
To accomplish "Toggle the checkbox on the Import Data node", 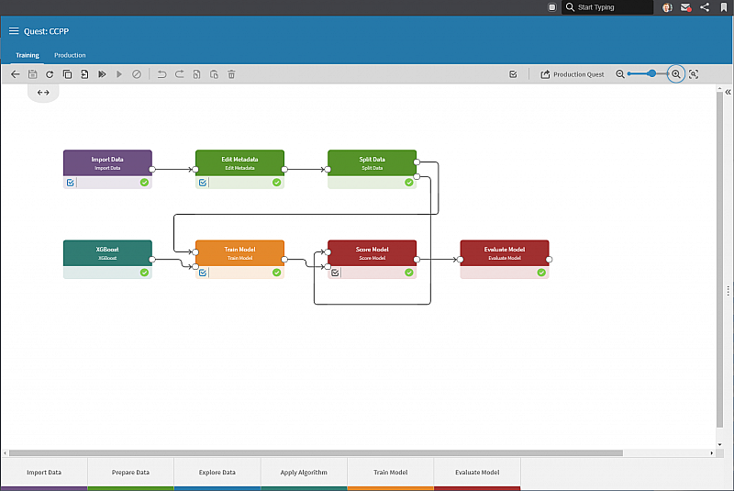I will point(71,183).
